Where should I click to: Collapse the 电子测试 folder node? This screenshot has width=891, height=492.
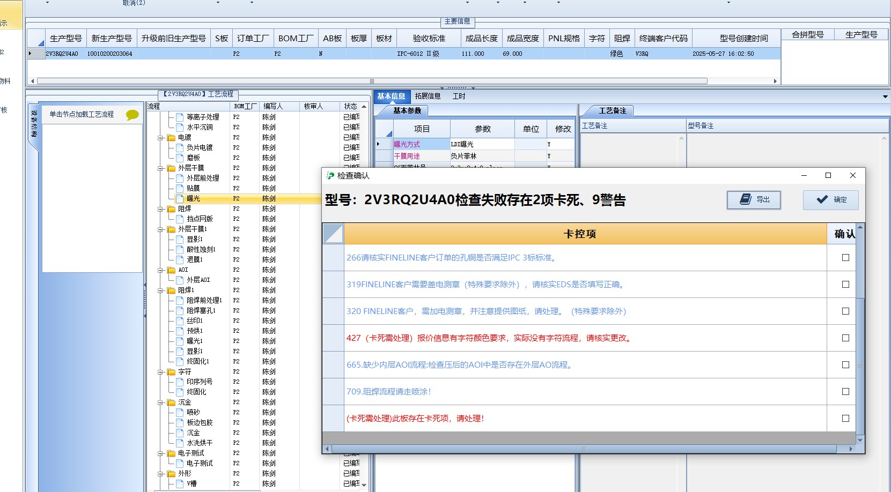pyautogui.click(x=160, y=453)
